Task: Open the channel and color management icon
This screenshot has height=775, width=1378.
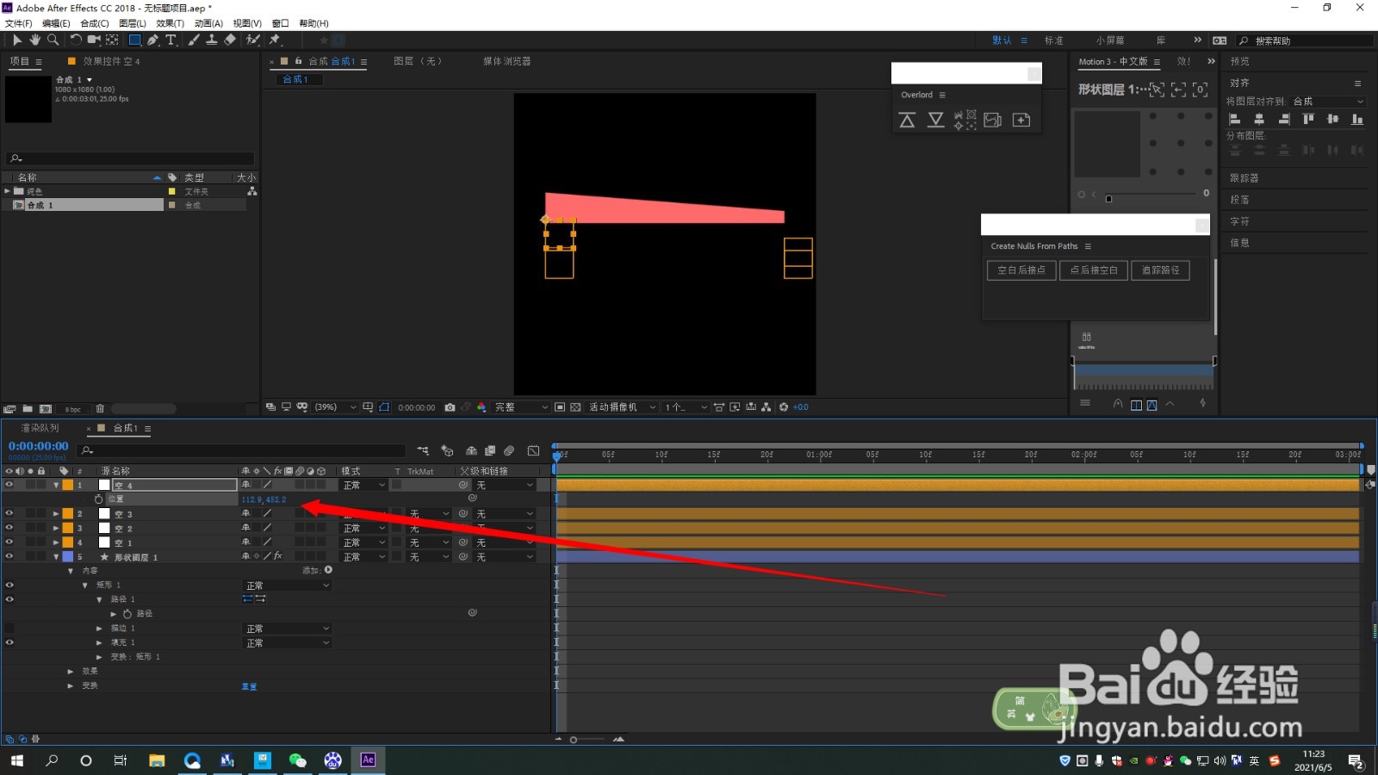Action: pyautogui.click(x=481, y=407)
